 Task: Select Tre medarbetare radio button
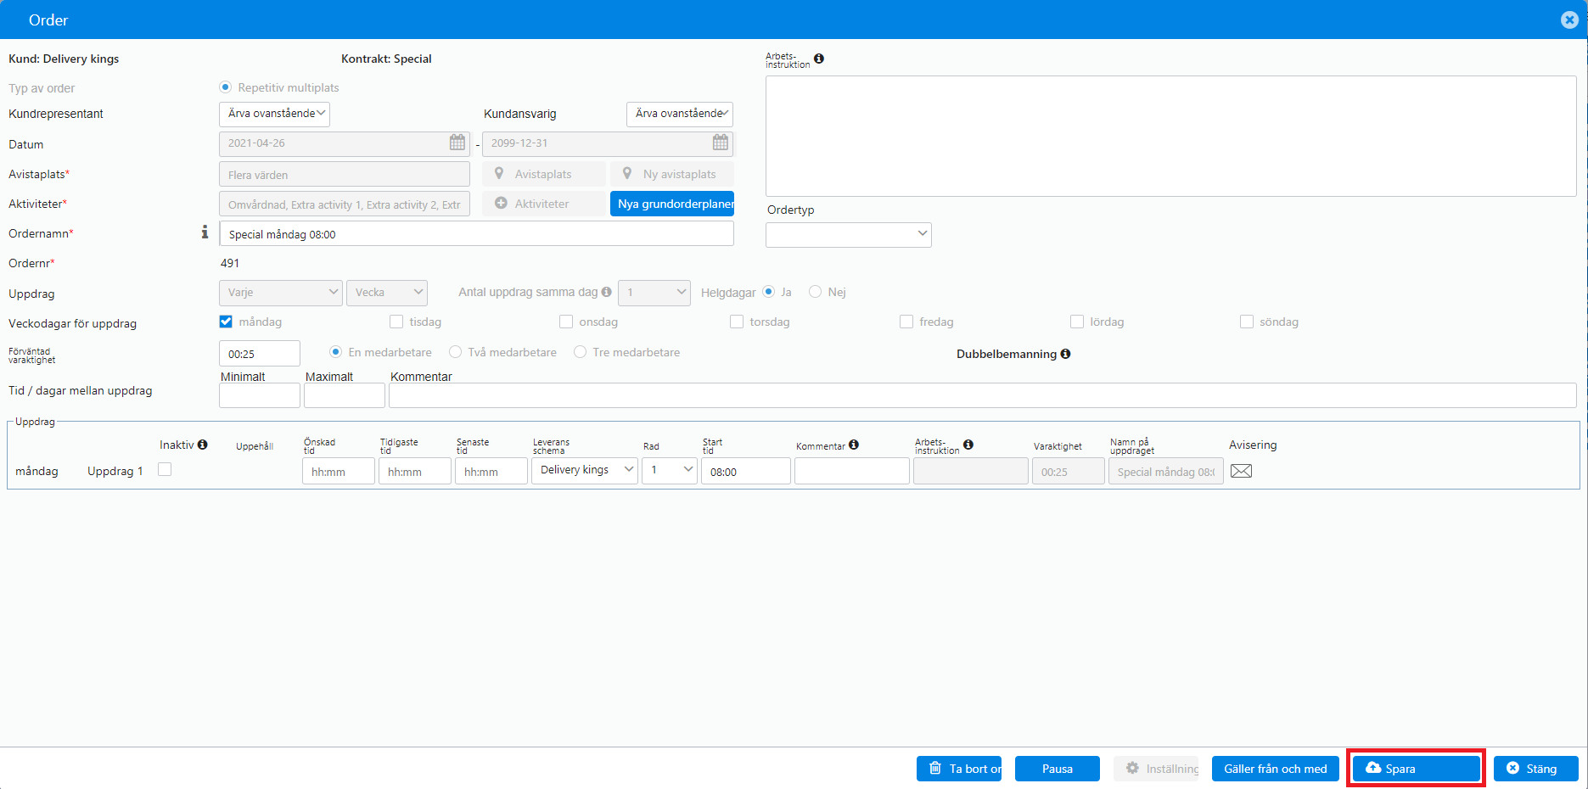(581, 352)
